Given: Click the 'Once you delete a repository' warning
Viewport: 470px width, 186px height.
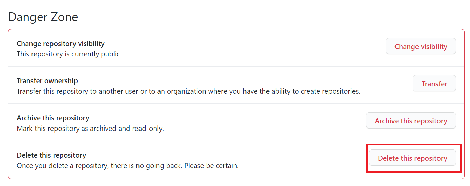Looking at the screenshot, I should [128, 166].
